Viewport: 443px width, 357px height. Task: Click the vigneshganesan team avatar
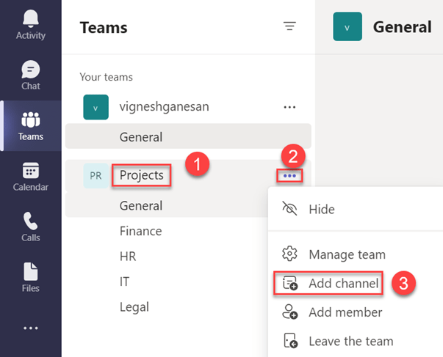96,107
